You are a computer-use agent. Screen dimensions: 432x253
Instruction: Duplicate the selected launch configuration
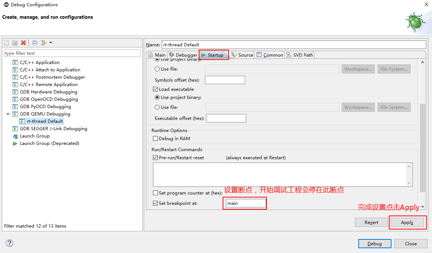[14, 42]
